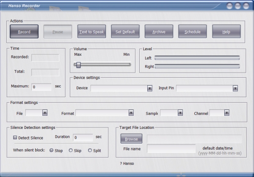Open the File type dropdown
This screenshot has width=254, height=177.
[45, 113]
